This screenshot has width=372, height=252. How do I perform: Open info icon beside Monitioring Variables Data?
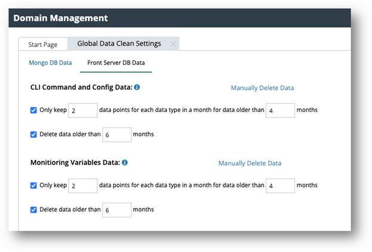[125, 163]
